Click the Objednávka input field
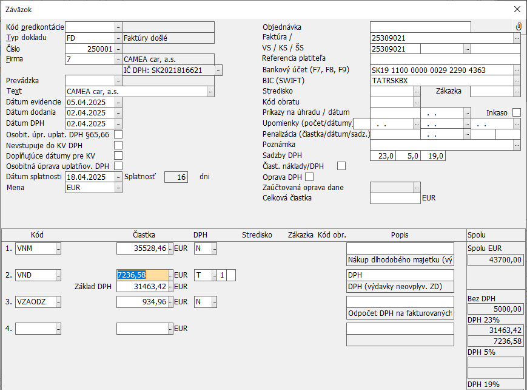Image resolution: width=527 pixels, height=390 pixels. point(420,27)
